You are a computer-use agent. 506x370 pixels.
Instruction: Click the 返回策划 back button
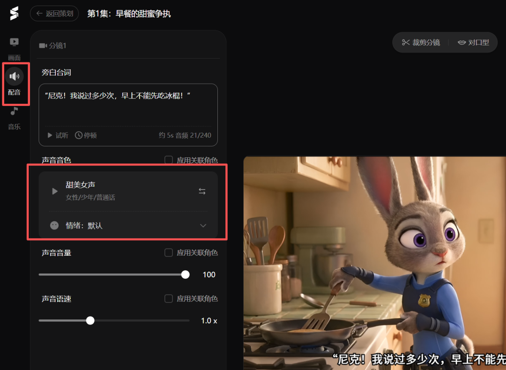click(x=54, y=14)
